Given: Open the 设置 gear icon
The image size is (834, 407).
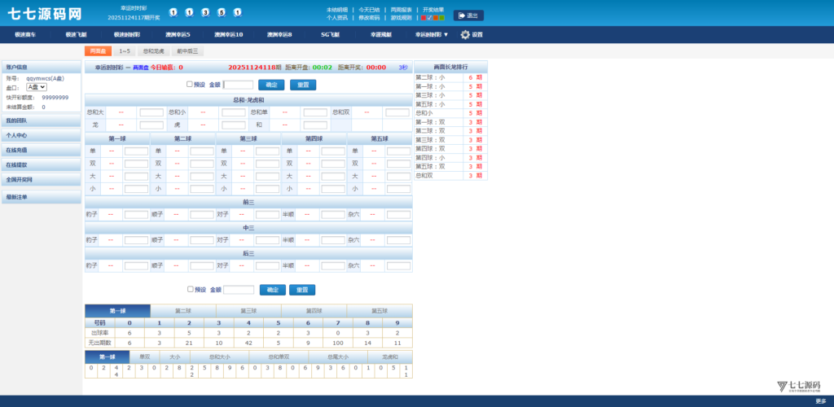Looking at the screenshot, I should (x=465, y=34).
